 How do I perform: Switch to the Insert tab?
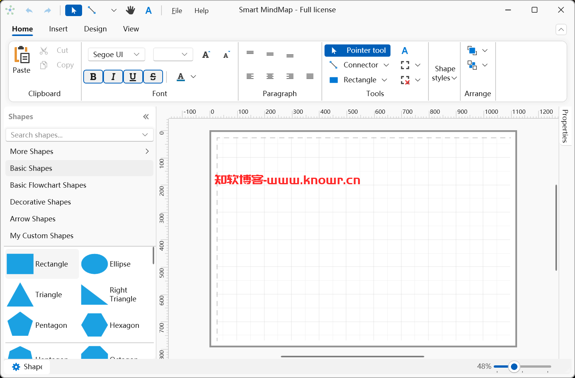coord(58,29)
